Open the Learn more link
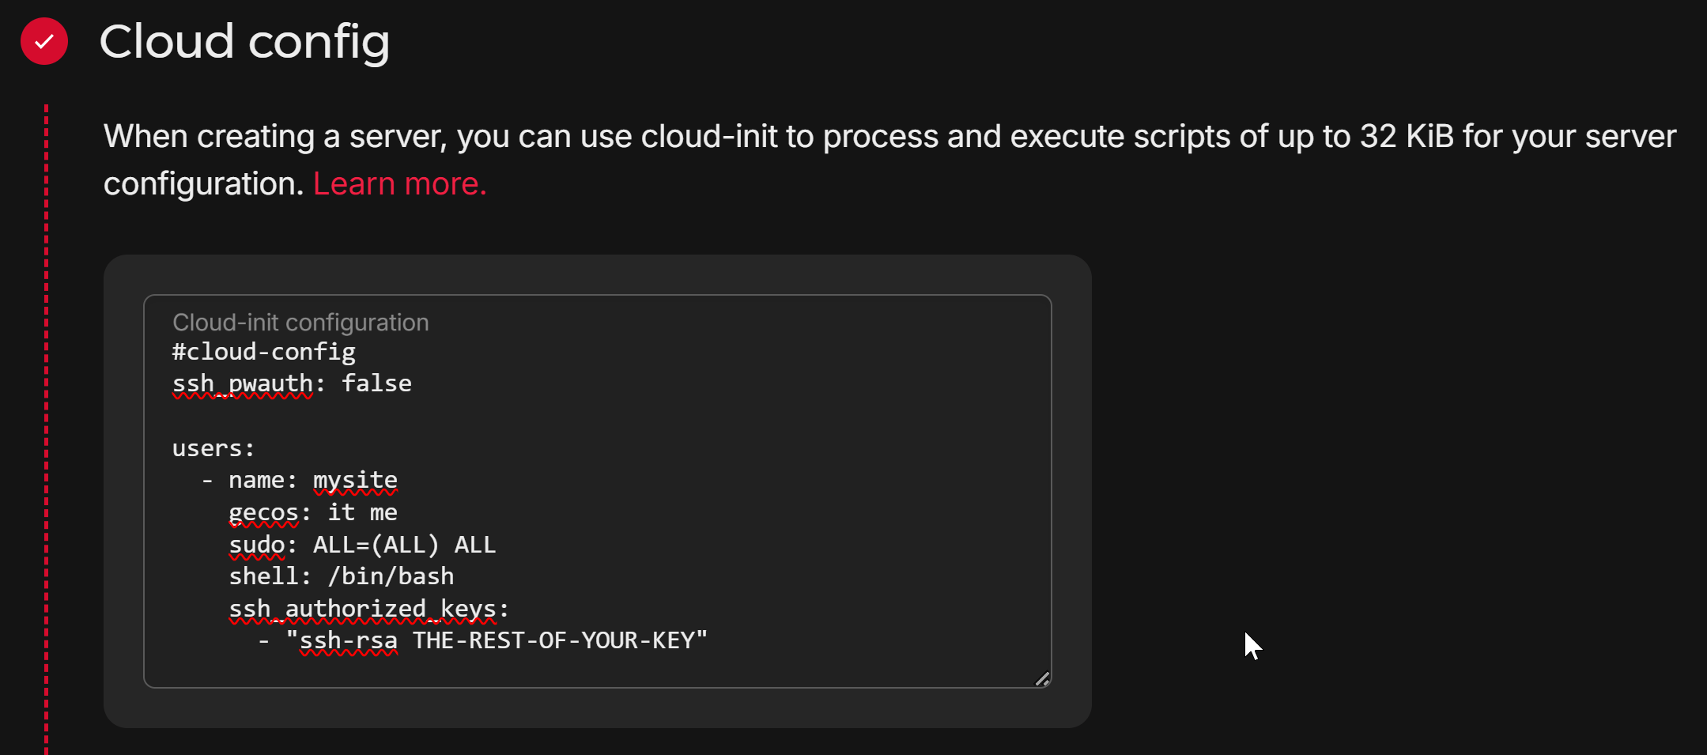This screenshot has height=755, width=1707. pos(399,184)
